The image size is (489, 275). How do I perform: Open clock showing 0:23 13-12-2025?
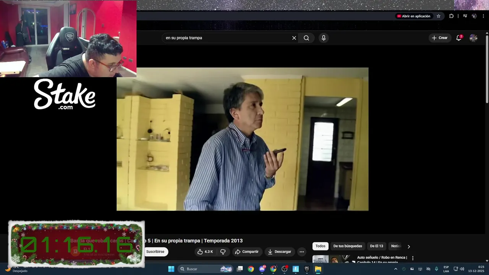point(476,269)
